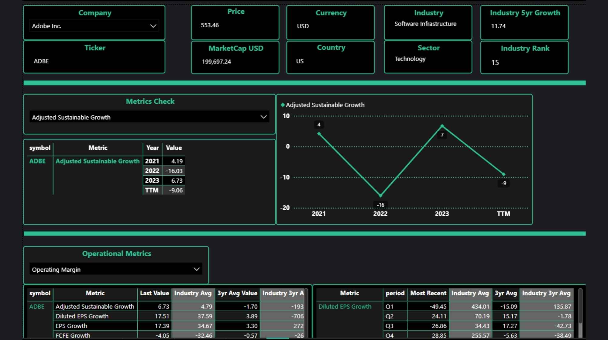Select Diluted EPS Growth row
The height and width of the screenshot is (340, 608).
82,316
